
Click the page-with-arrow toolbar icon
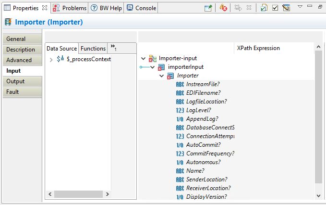(x=264, y=8)
